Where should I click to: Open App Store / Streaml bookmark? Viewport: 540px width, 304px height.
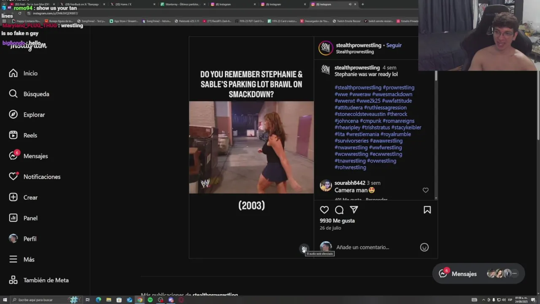[124, 21]
